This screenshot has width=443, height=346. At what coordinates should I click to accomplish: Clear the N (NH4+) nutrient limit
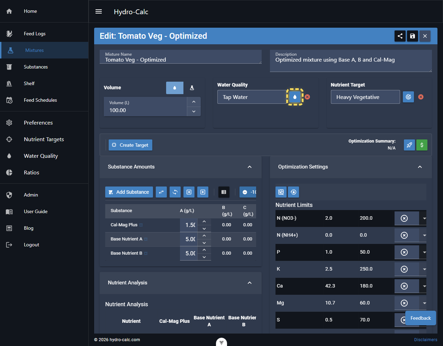click(x=404, y=235)
